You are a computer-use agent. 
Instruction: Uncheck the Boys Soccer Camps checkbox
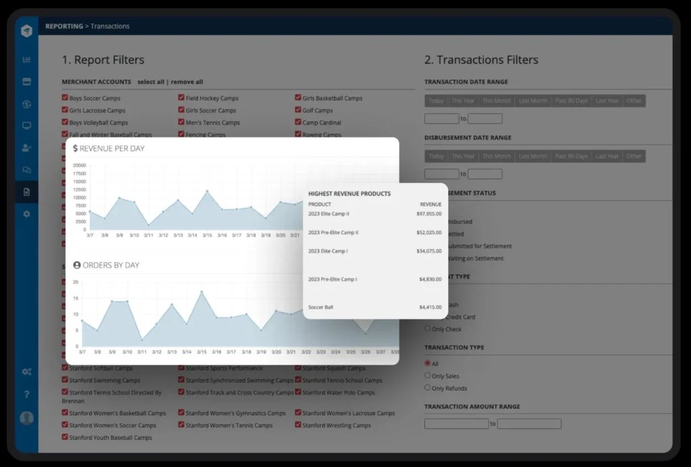tap(65, 97)
